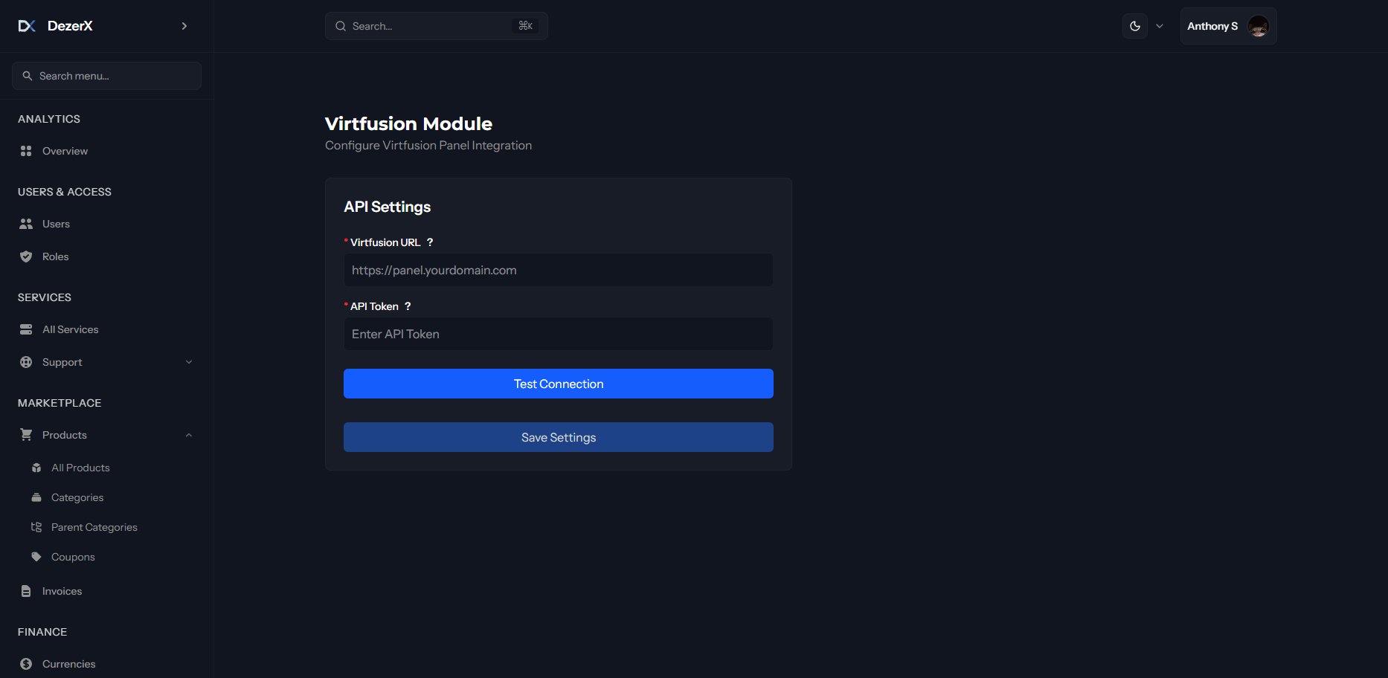Click the API Settings heading
1388x678 pixels.
(387, 207)
